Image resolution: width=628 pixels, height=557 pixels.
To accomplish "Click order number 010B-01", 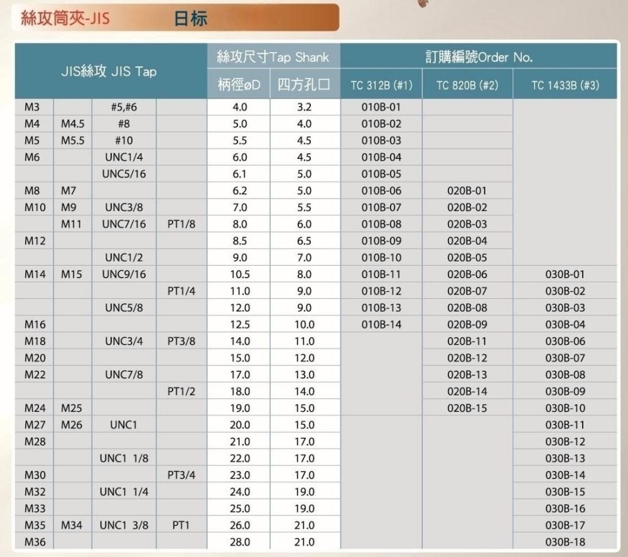I will click(x=381, y=107).
